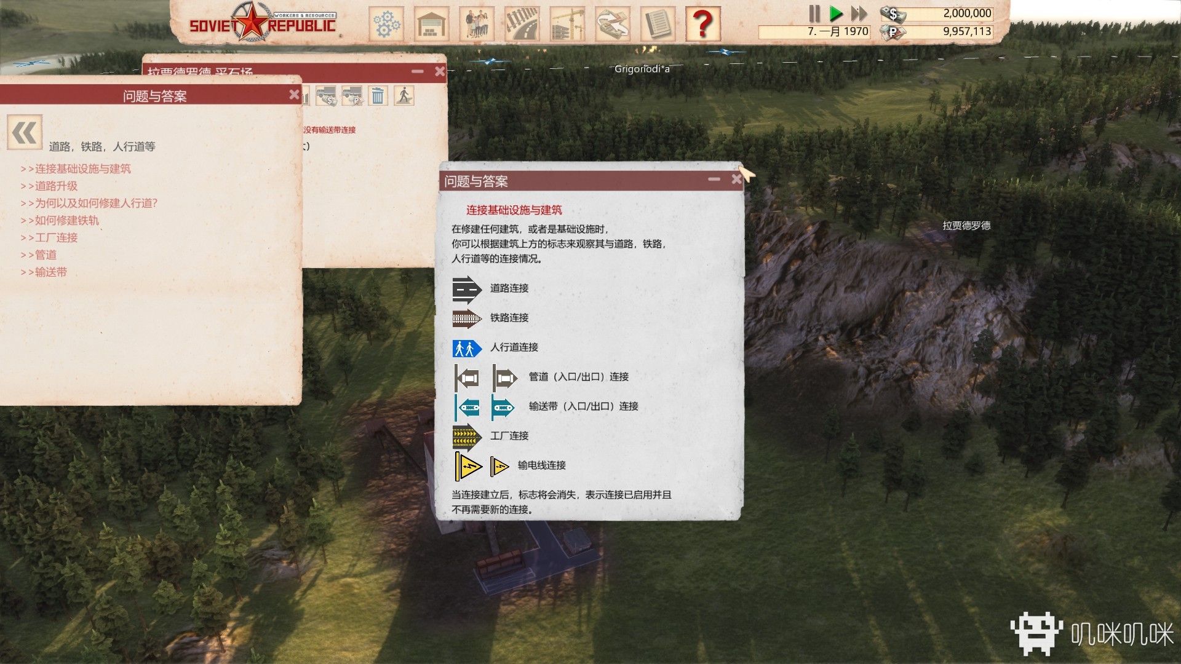Screen dimensions: 1181x664
Task: Minimize the 拉贾德罗德 采石场 quarry window
Action: [x=418, y=71]
